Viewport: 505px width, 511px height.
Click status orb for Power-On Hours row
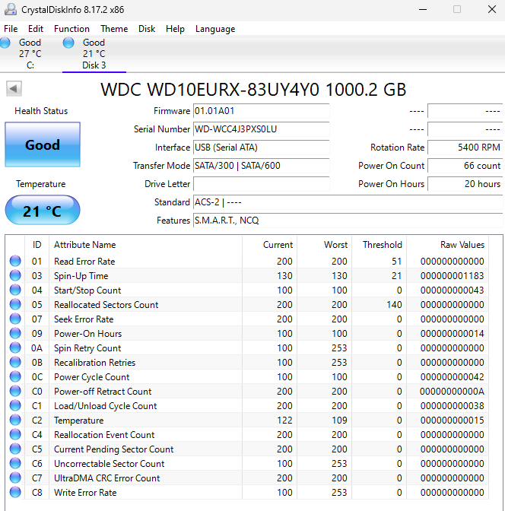click(x=15, y=333)
